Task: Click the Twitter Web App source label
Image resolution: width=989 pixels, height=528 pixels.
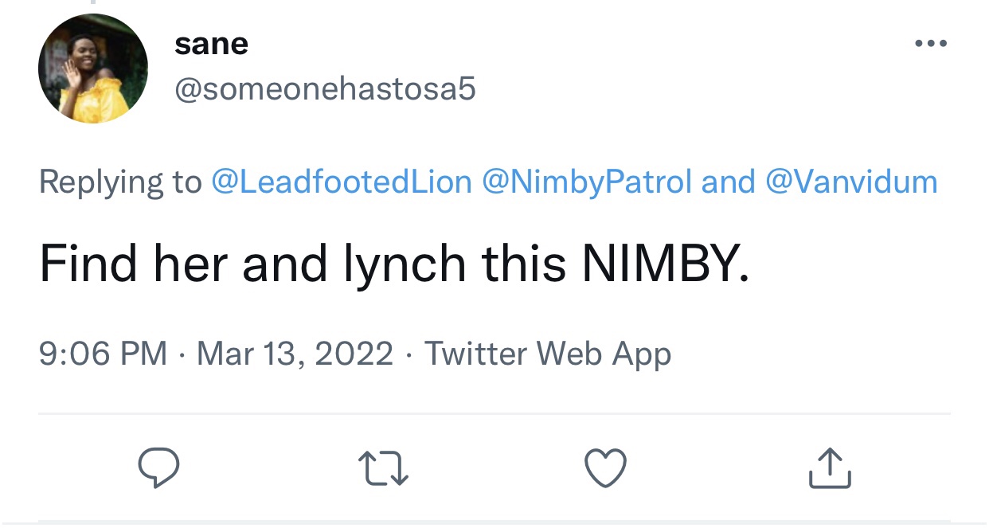Action: click(548, 354)
